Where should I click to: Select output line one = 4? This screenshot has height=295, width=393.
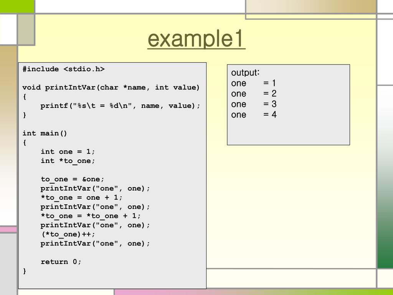[x=254, y=114]
